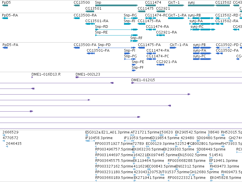Select the CG13500-PA protein feature
242x182 pixels.
coord(77,48)
